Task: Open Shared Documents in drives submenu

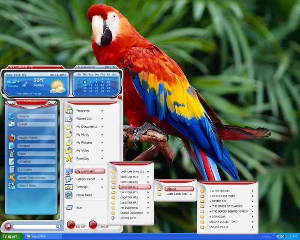Action: pos(135,213)
